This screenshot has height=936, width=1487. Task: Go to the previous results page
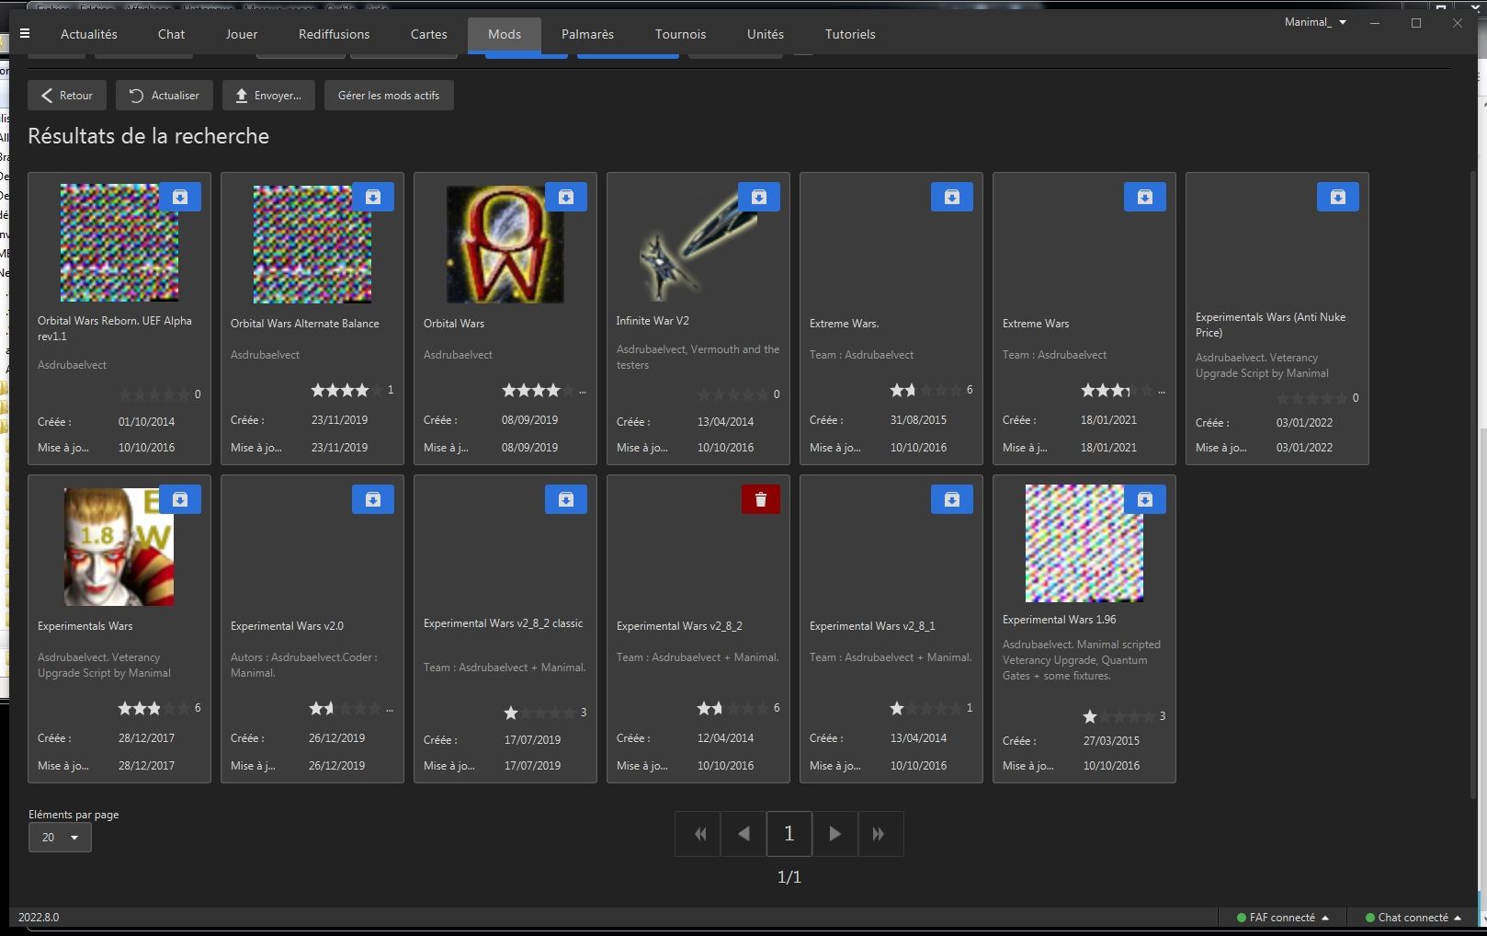click(x=743, y=834)
